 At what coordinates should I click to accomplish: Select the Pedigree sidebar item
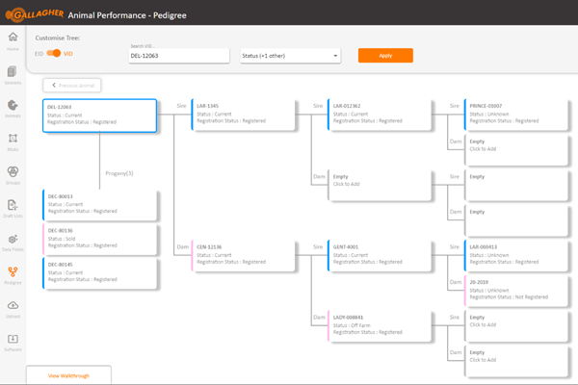click(13, 274)
